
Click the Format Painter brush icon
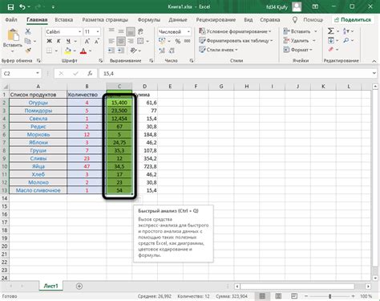[28, 51]
